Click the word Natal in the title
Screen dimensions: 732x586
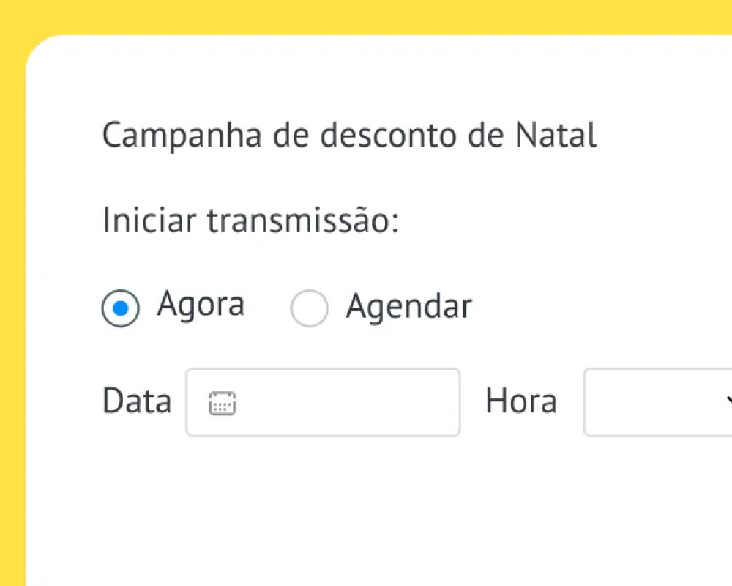556,136
